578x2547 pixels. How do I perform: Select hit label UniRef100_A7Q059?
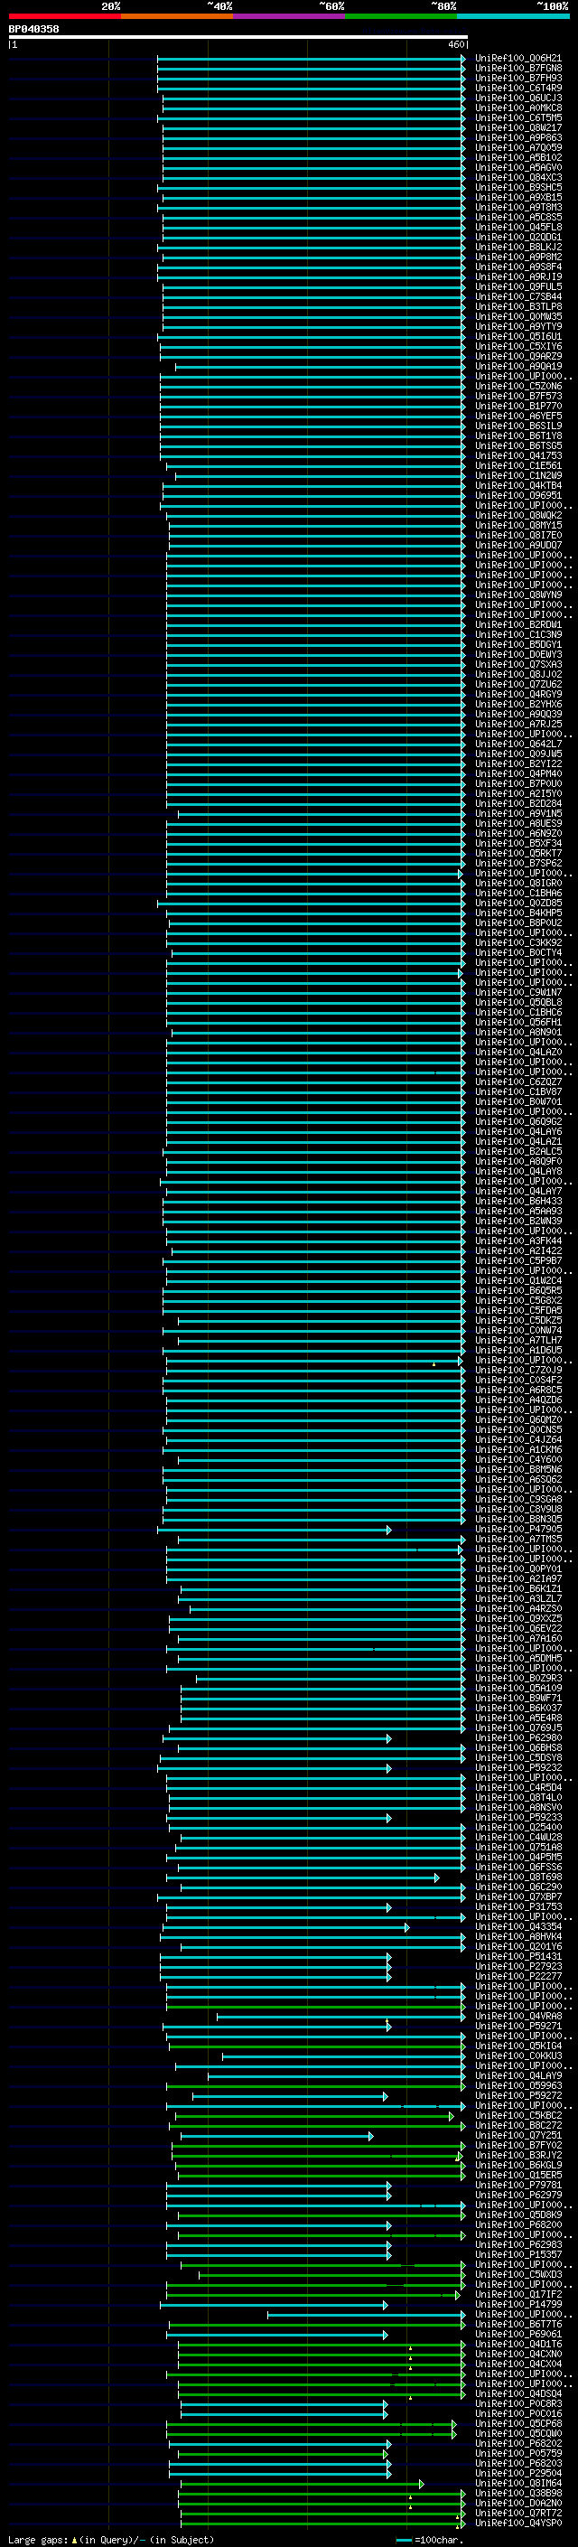point(517,147)
